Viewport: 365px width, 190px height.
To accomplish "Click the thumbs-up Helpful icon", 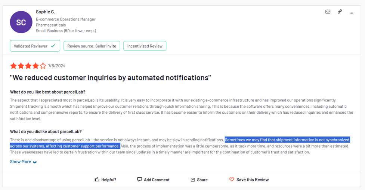I will point(97,179).
